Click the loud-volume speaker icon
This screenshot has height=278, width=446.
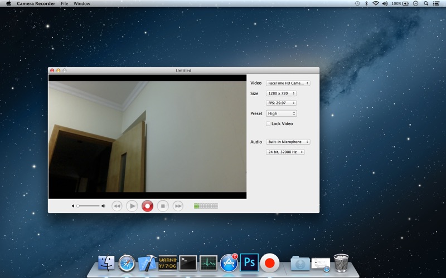tap(103, 206)
